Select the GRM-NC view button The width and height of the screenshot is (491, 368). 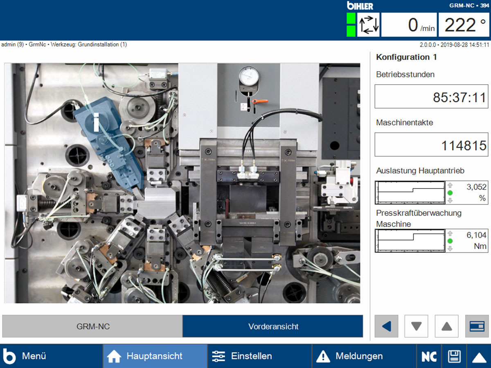pos(92,326)
